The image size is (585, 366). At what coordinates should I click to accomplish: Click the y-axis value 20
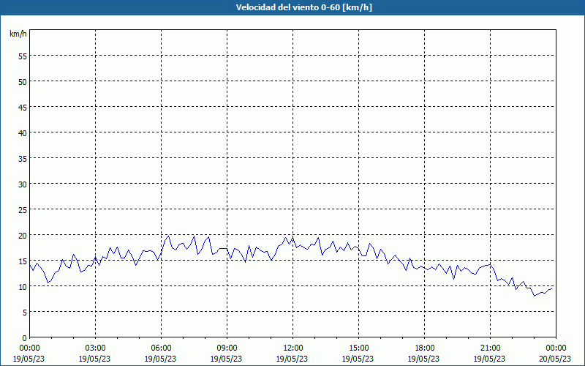[x=23, y=235]
